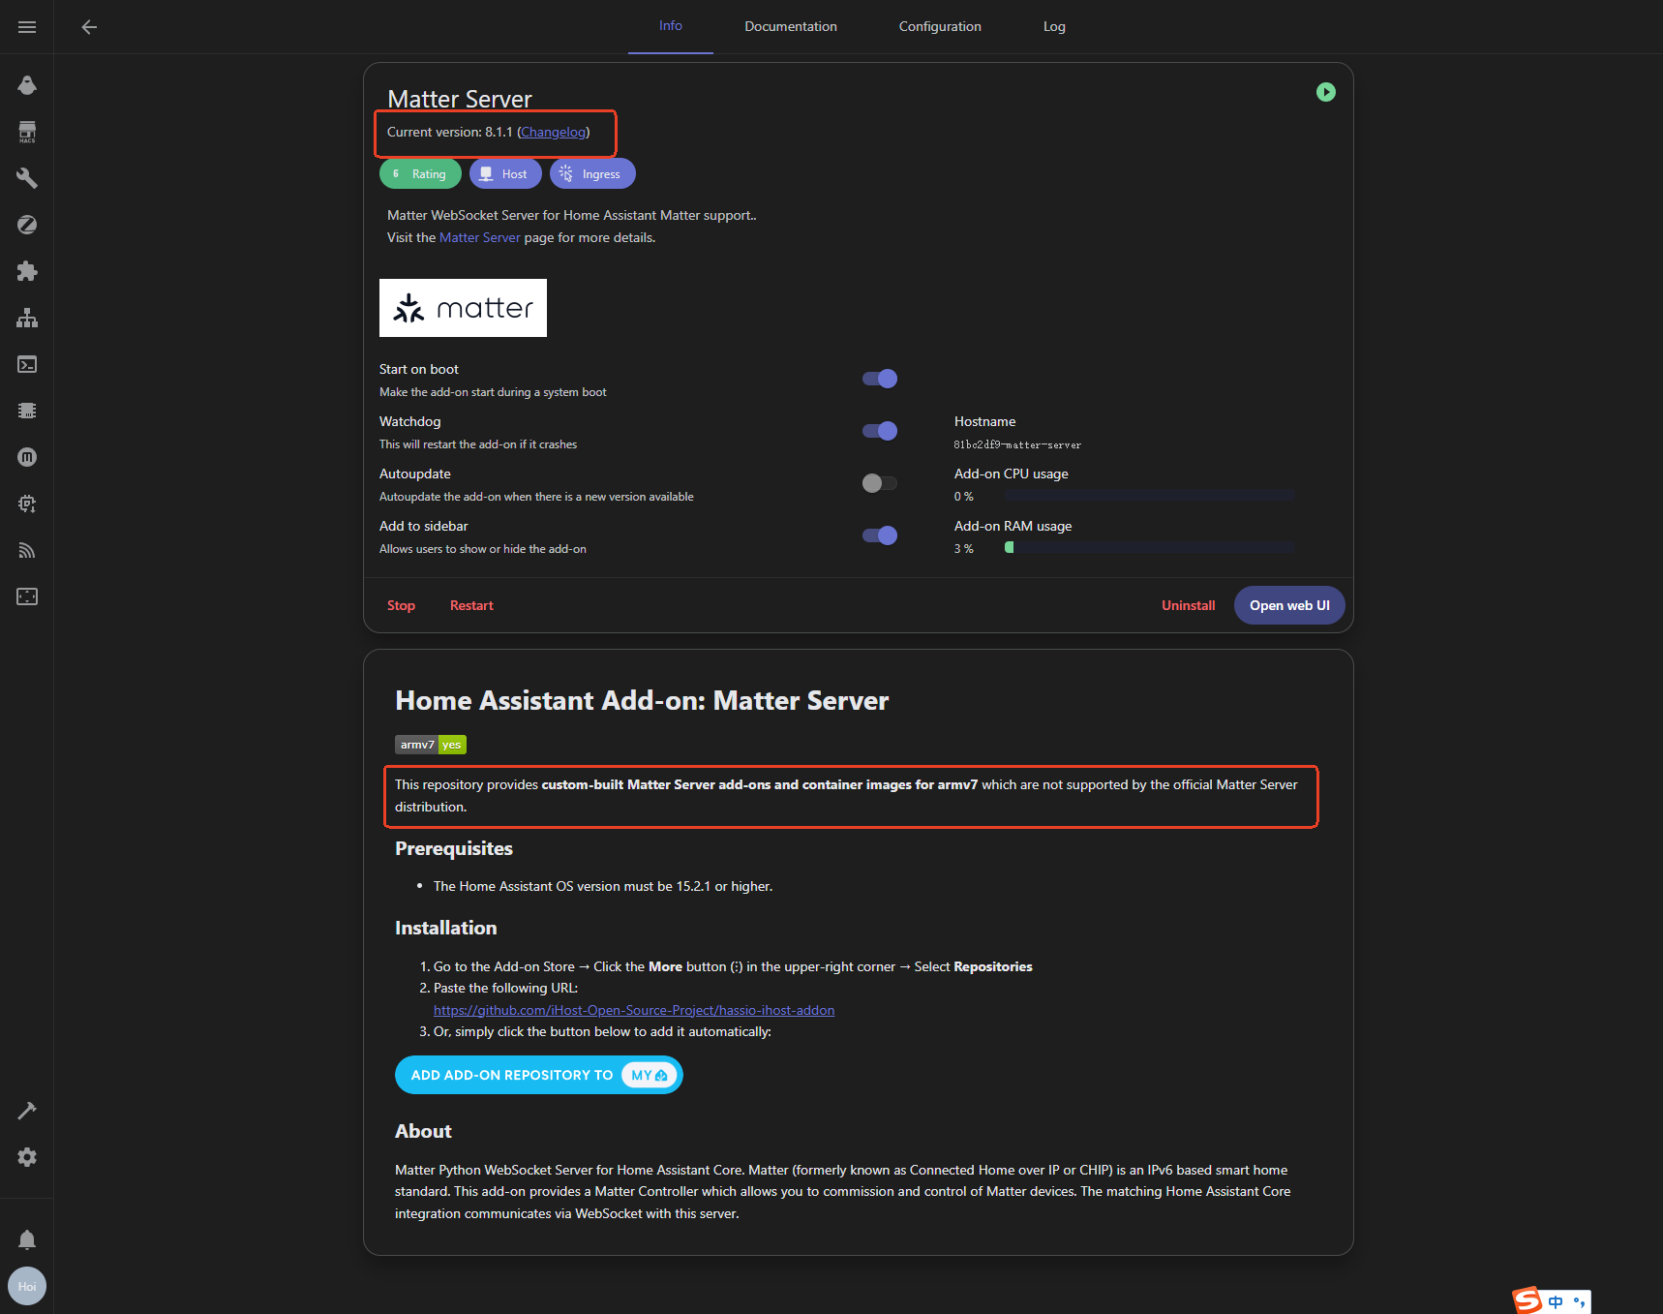This screenshot has width=1663, height=1314.
Task: Open the RSS signal icon in sidebar
Action: click(27, 550)
